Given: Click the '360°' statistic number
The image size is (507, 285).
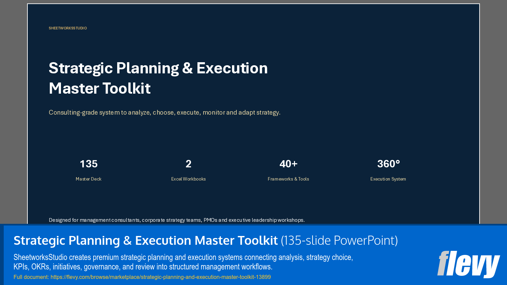Looking at the screenshot, I should (x=388, y=164).
